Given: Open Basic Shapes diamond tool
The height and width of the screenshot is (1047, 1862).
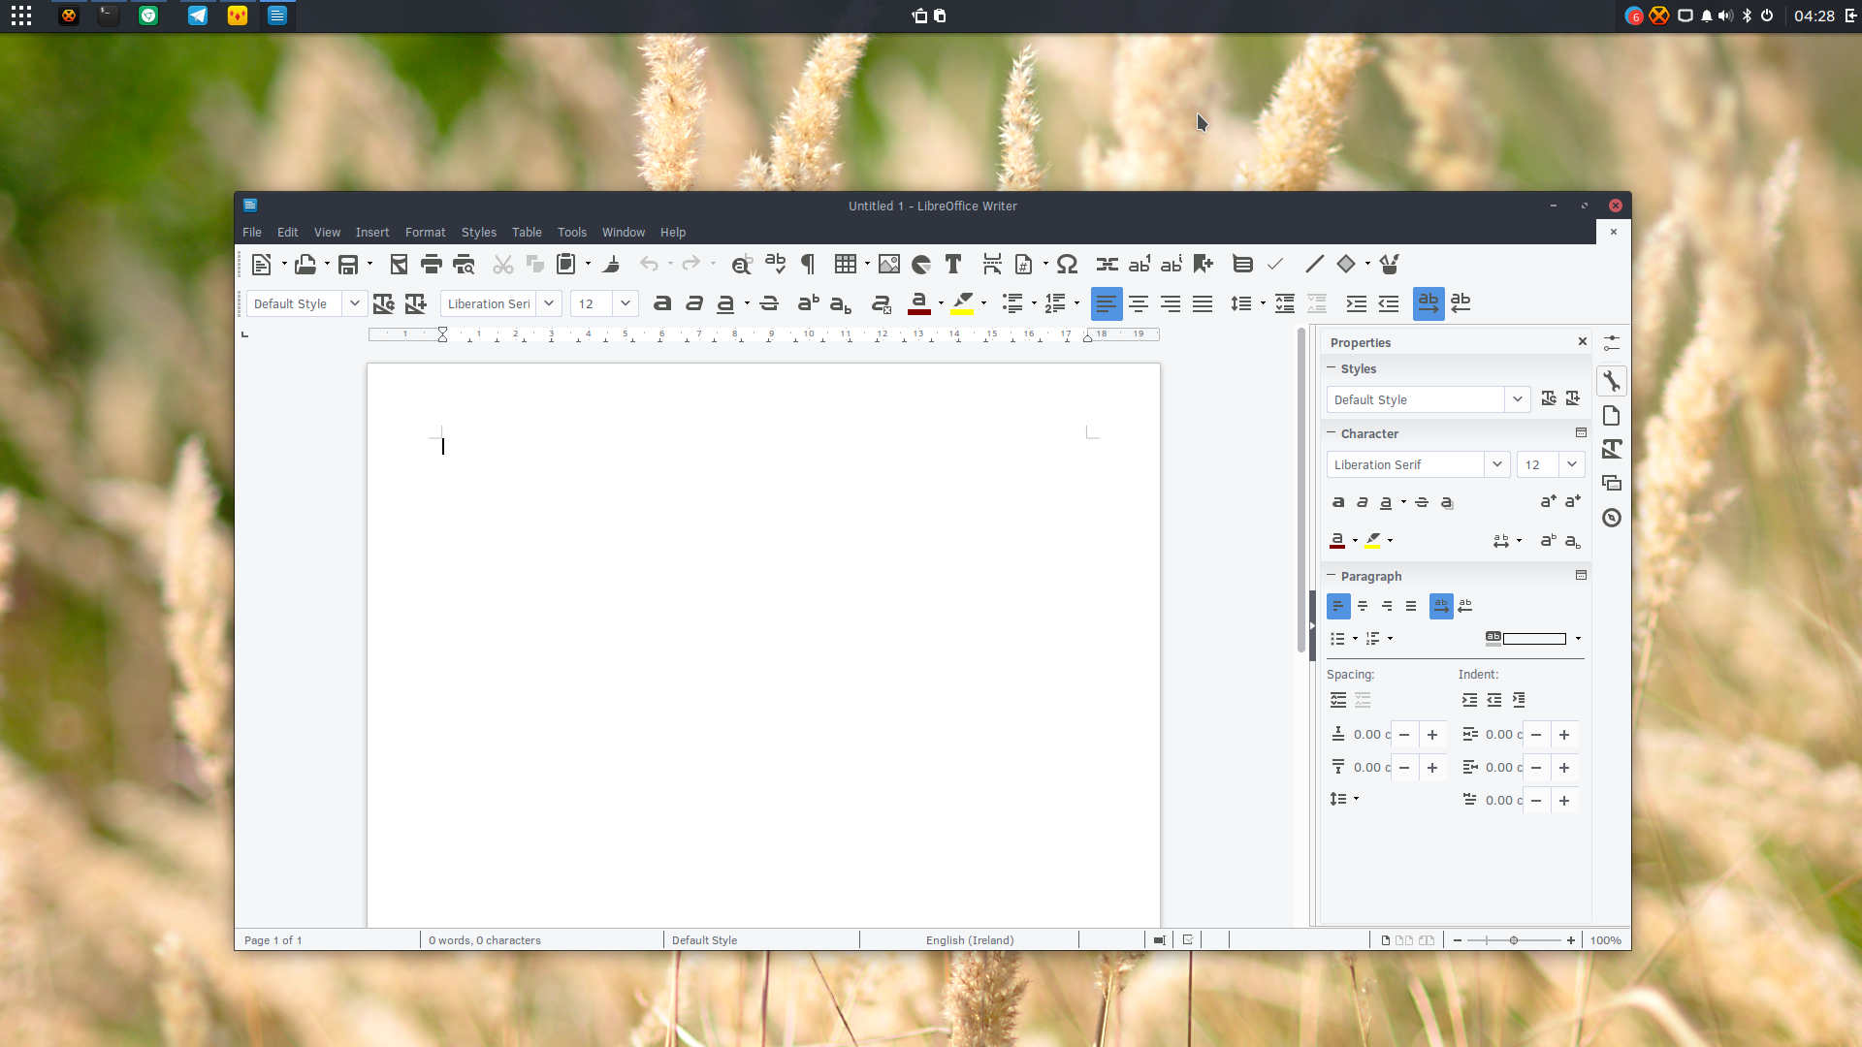Looking at the screenshot, I should click(x=1346, y=264).
